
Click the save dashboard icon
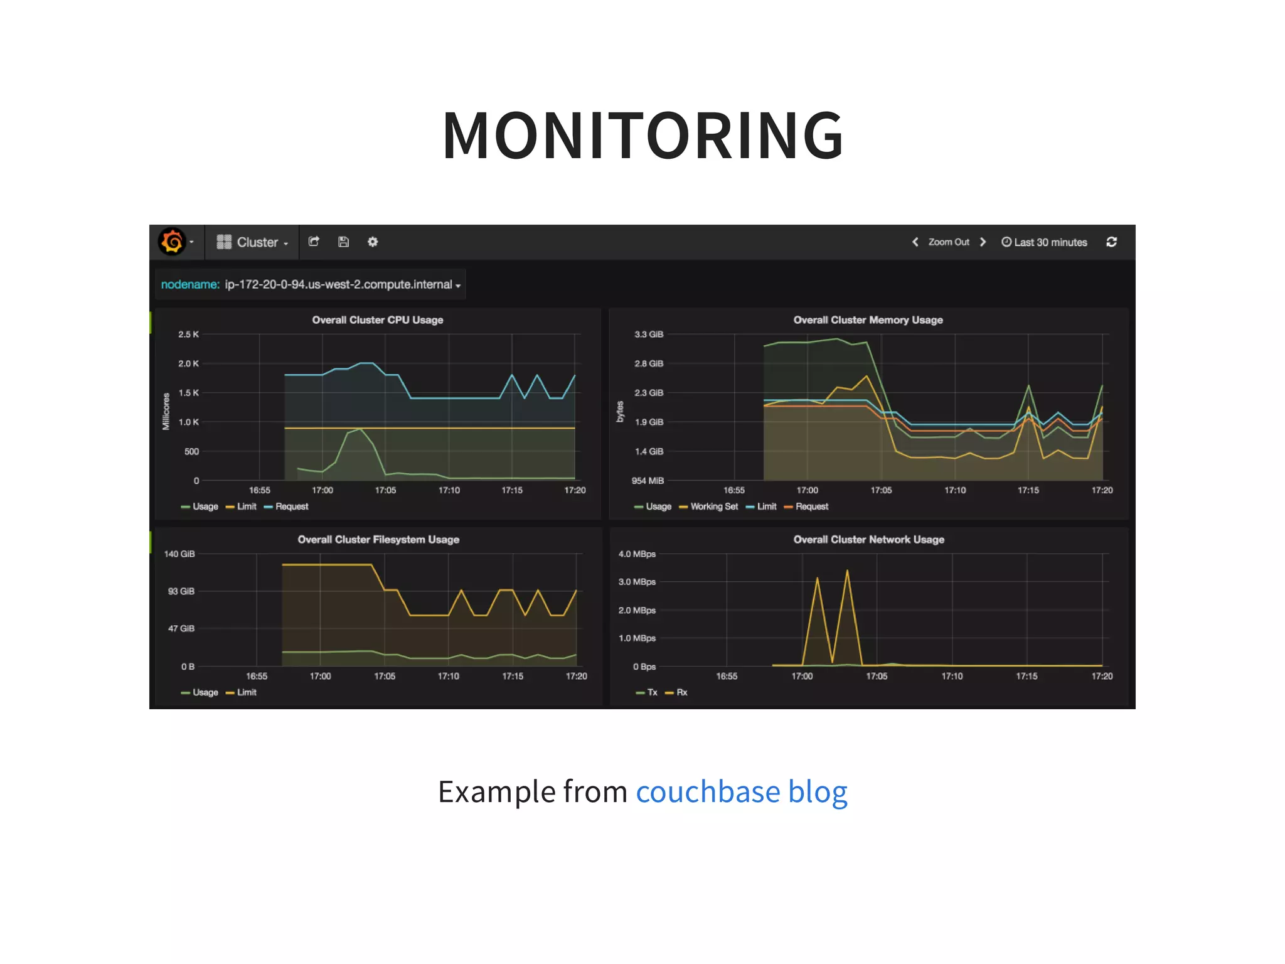coord(343,242)
